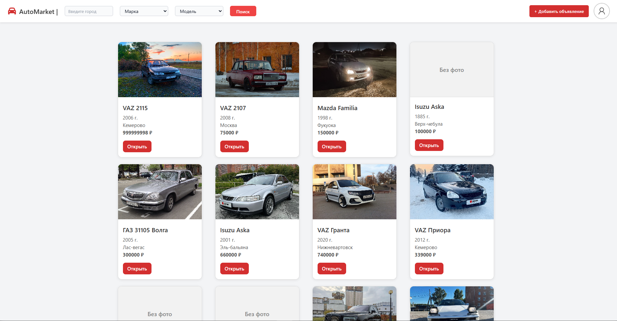Open the ГАЗ 31105 Волга listing

(137, 269)
